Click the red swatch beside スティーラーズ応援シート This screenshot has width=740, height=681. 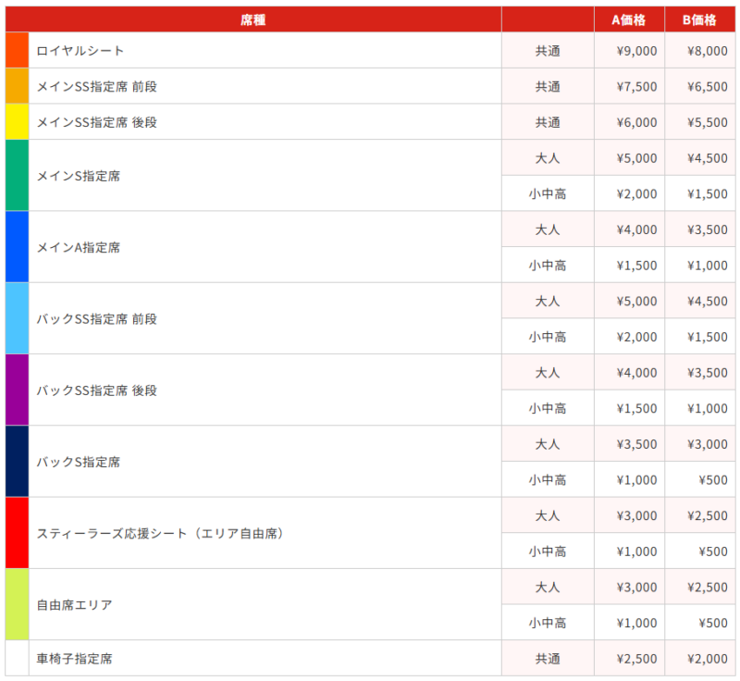[17, 533]
